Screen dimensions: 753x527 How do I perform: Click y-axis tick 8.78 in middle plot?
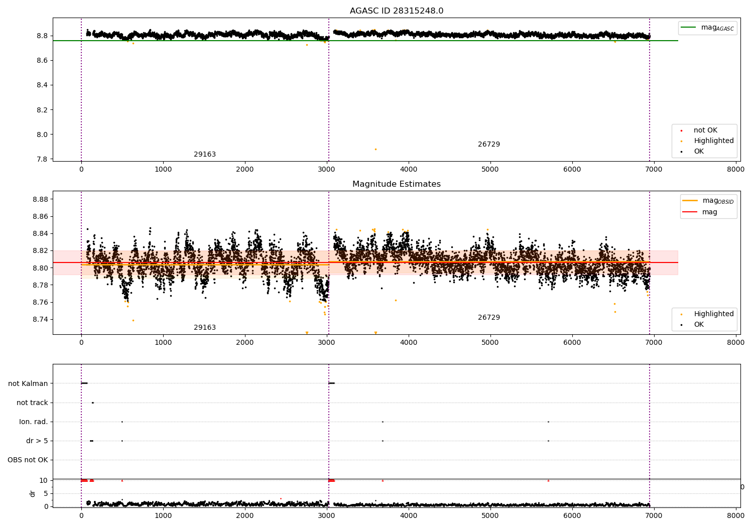point(40,286)
